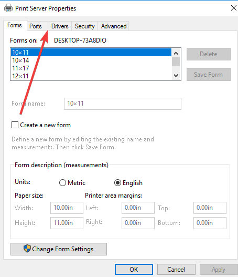Close the Print Server Properties dialog
Screen dimensions: 238x277
tap(234, 8)
